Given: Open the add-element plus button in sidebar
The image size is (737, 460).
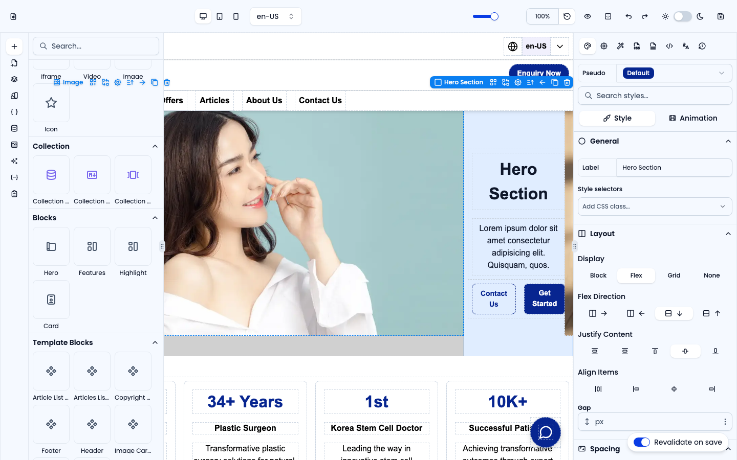Looking at the screenshot, I should click(x=14, y=47).
